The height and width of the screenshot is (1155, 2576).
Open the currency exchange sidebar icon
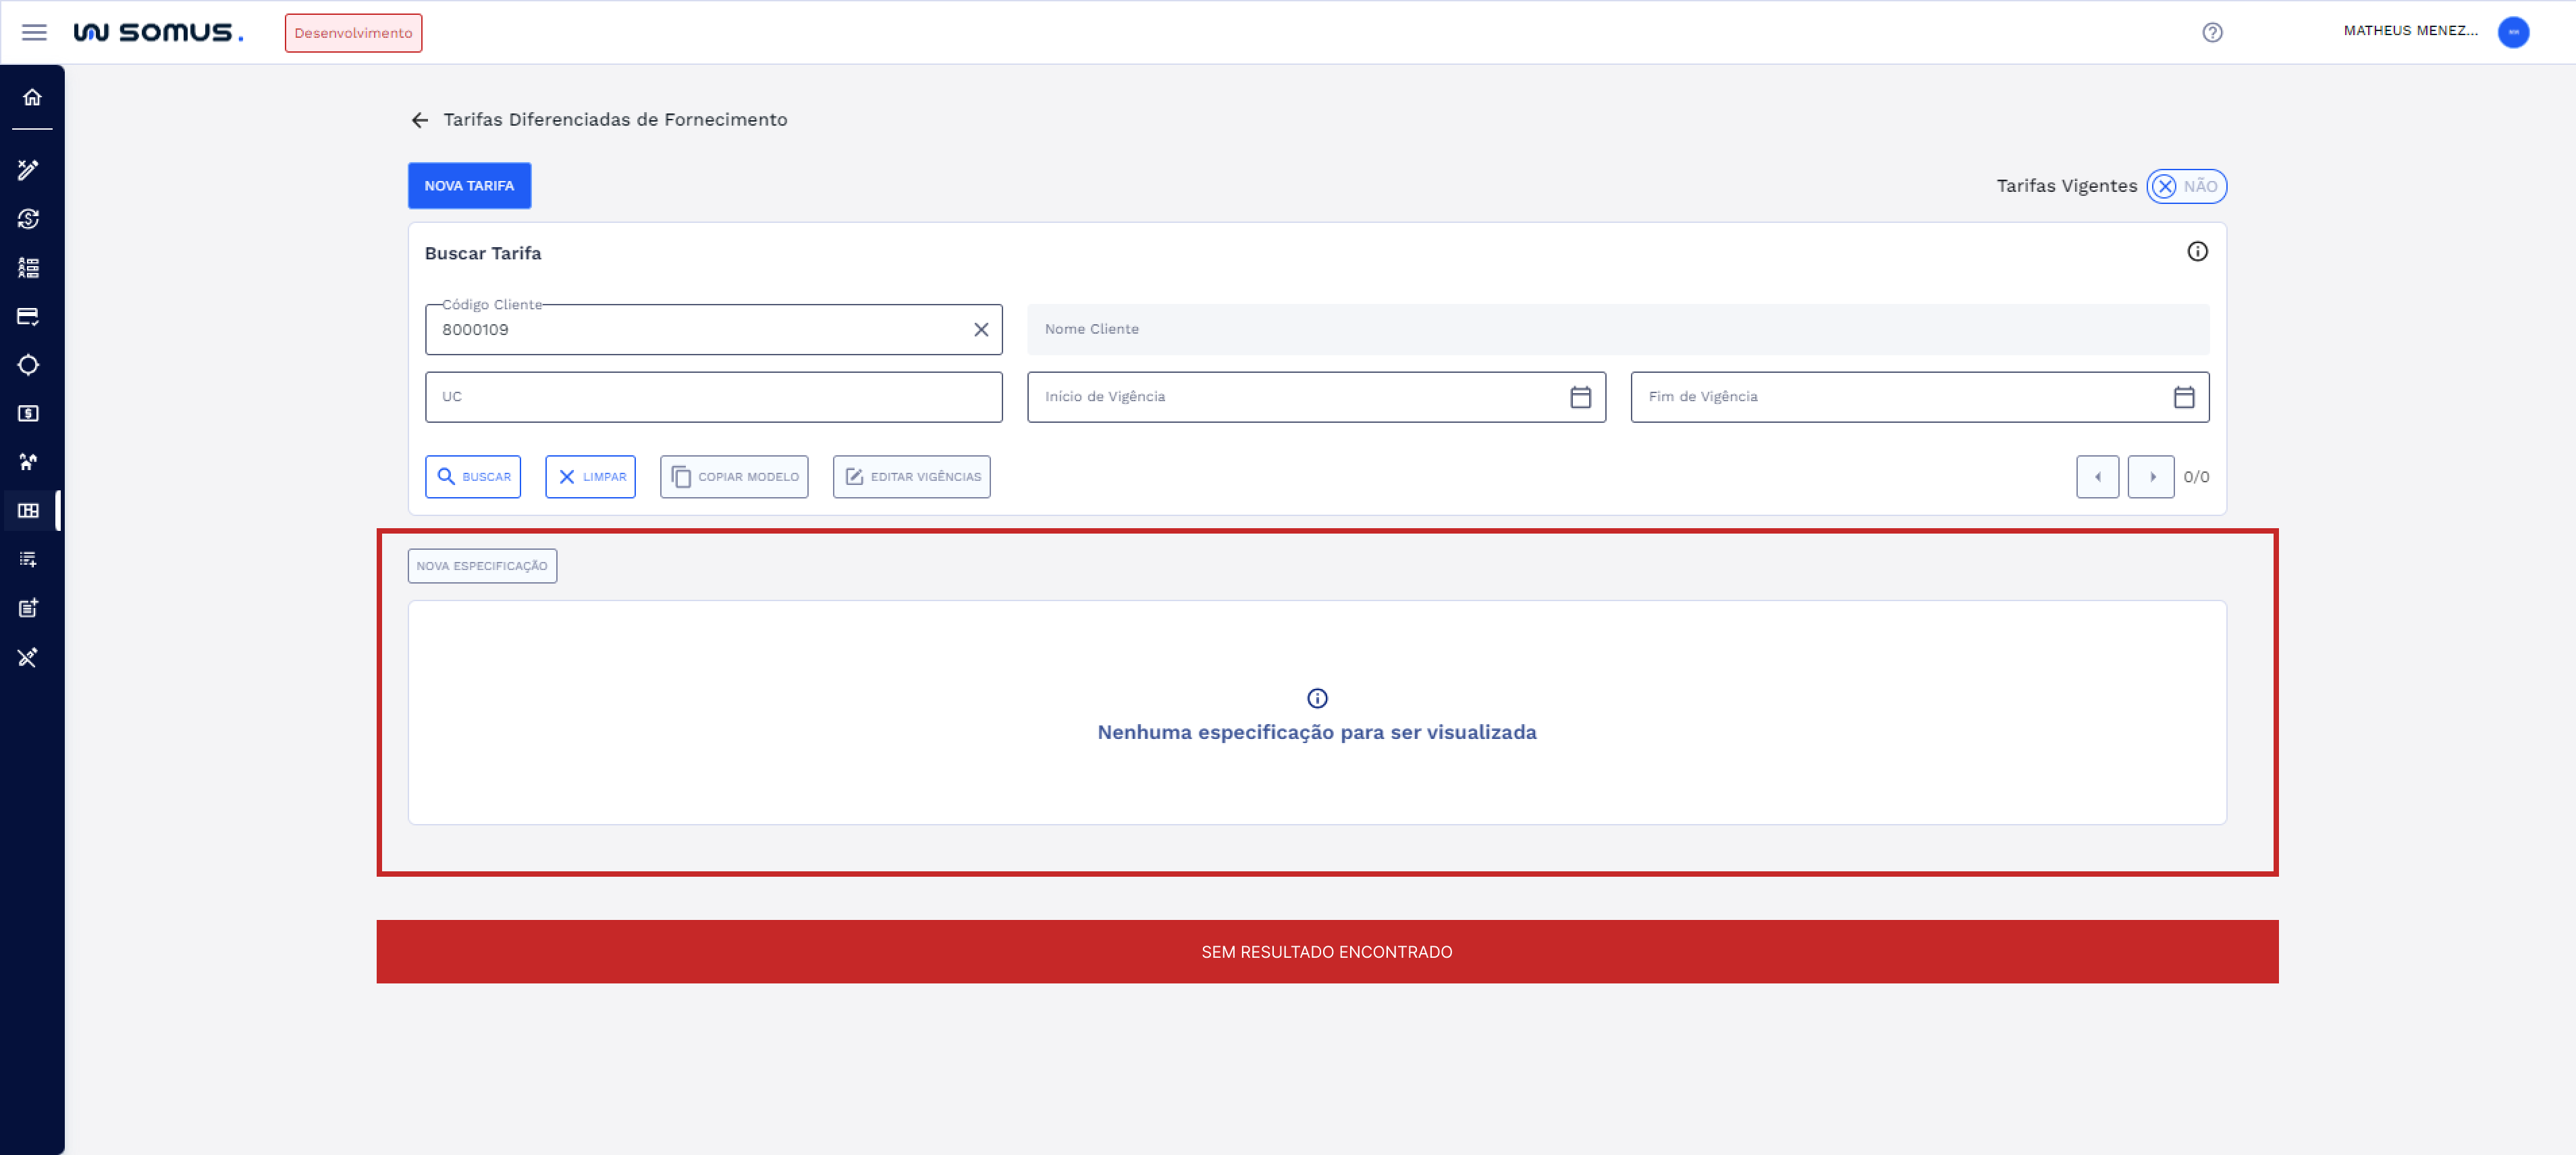(28, 220)
